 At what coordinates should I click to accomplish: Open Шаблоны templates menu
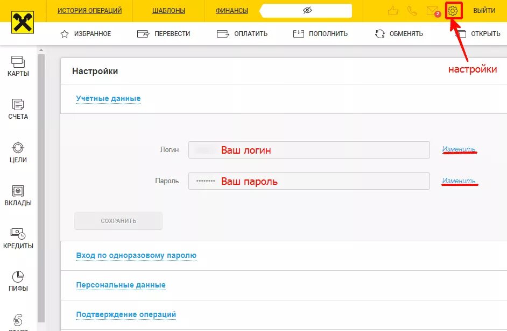[169, 11]
